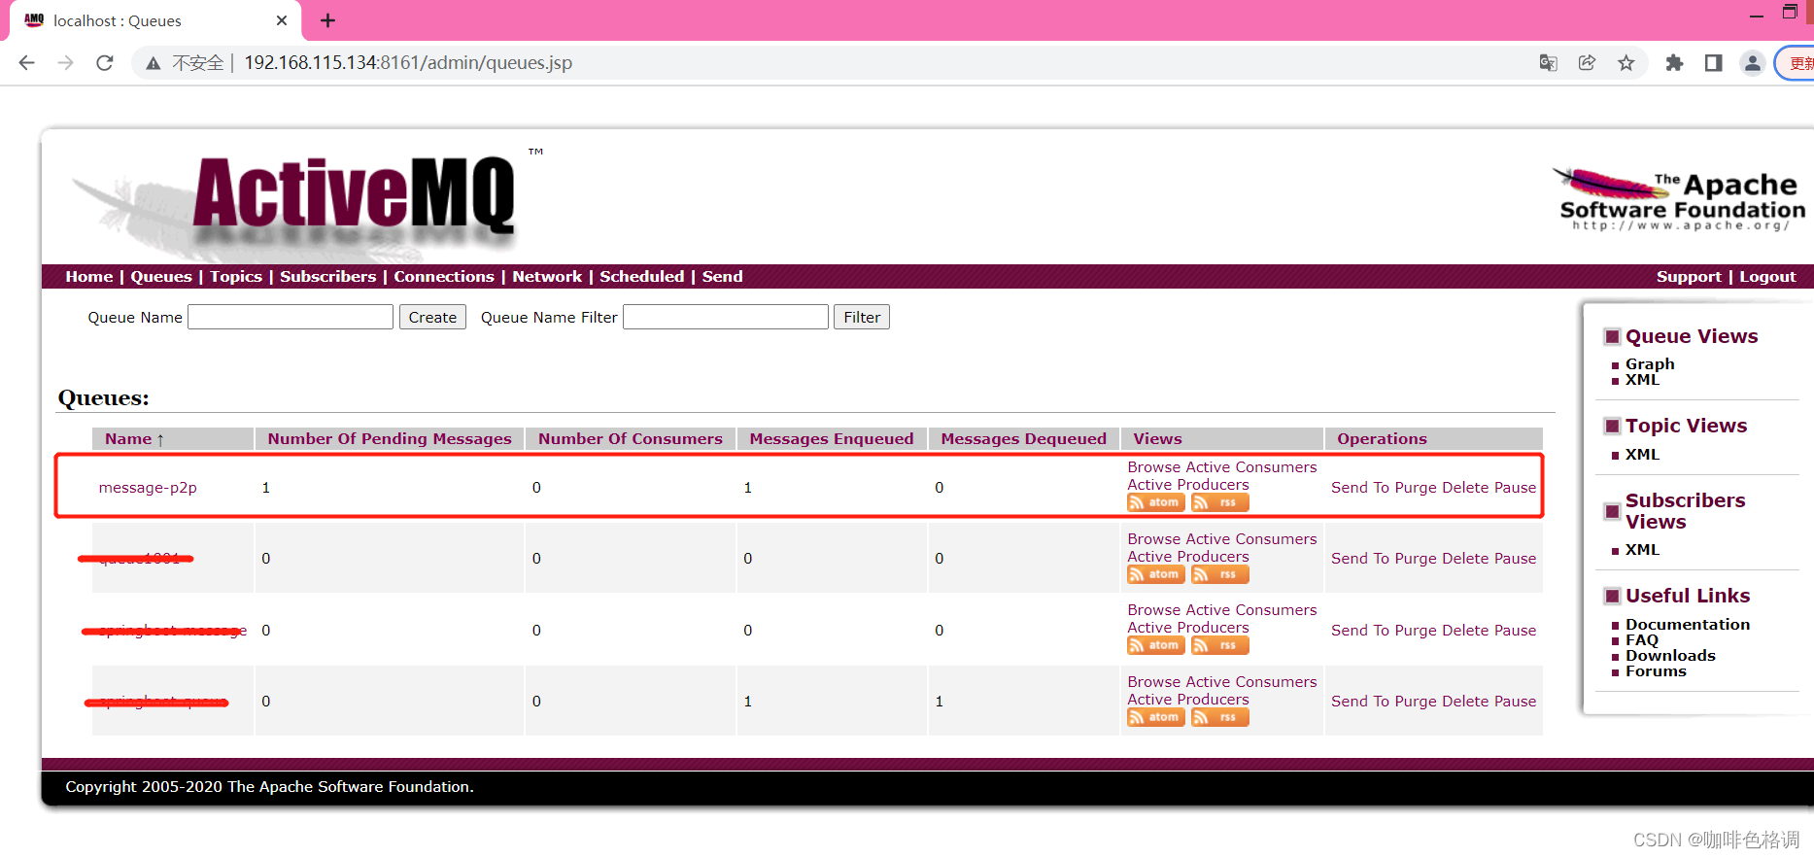The width and height of the screenshot is (1814, 858).
Task: Click Purge in the last queue row
Action: [x=1416, y=702]
